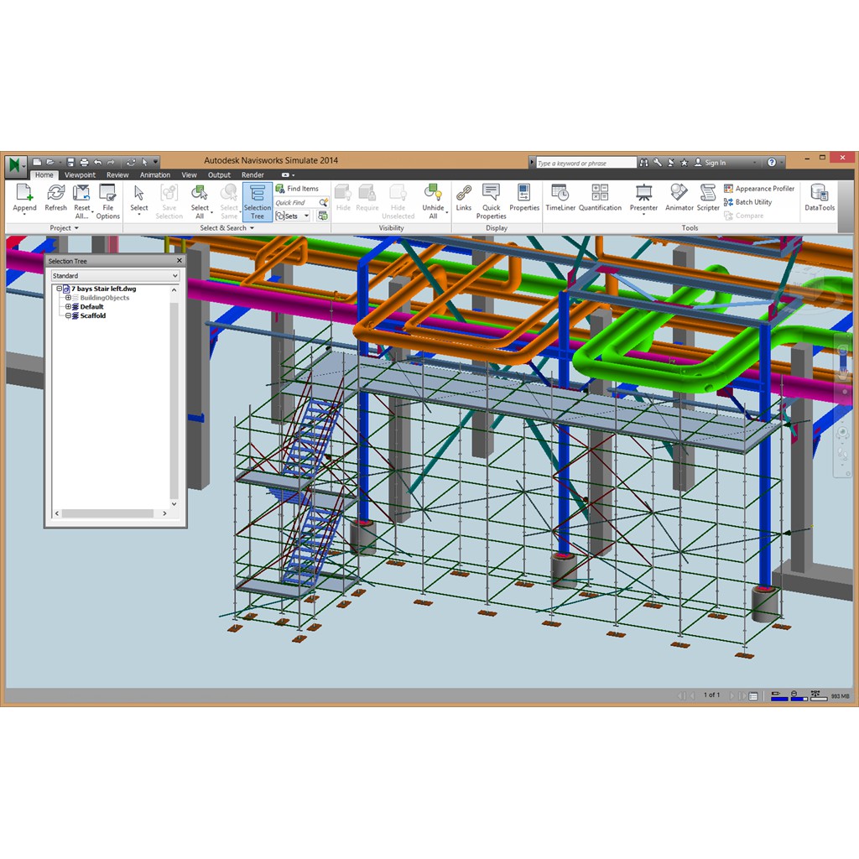Expand the Select & Search panel
Image resolution: width=859 pixels, height=859 pixels.
(x=226, y=228)
